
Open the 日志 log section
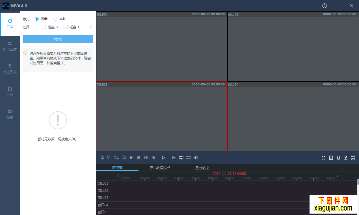[10, 92]
